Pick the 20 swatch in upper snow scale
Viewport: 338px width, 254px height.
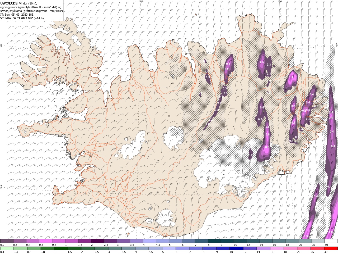click(305, 241)
